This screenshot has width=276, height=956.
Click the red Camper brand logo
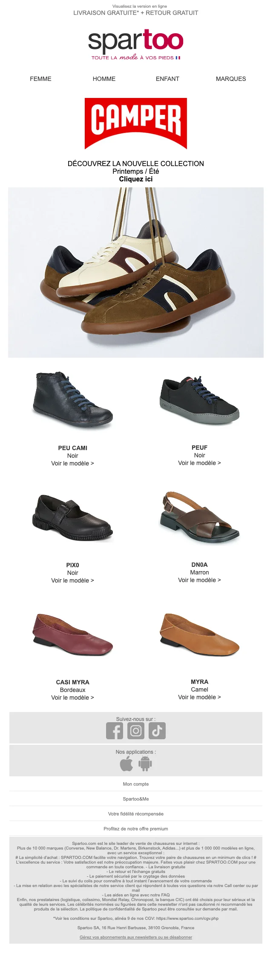(x=136, y=124)
